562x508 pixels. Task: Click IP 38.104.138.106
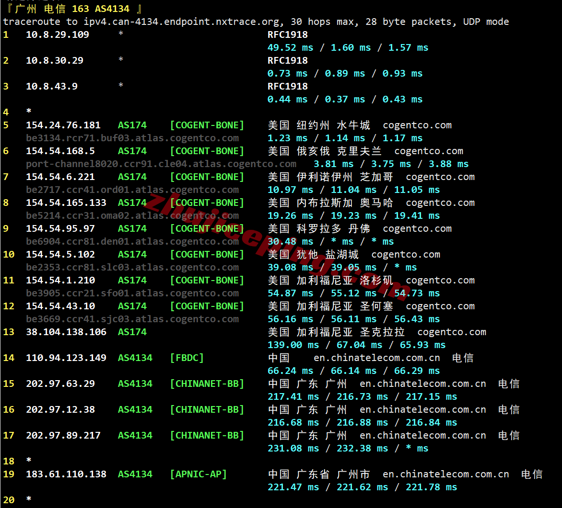coord(66,332)
